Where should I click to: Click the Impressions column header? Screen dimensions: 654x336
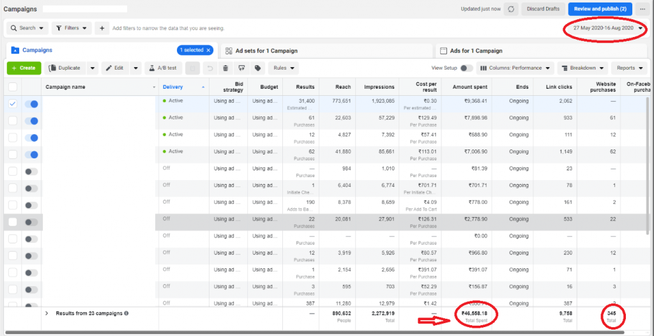tap(379, 87)
